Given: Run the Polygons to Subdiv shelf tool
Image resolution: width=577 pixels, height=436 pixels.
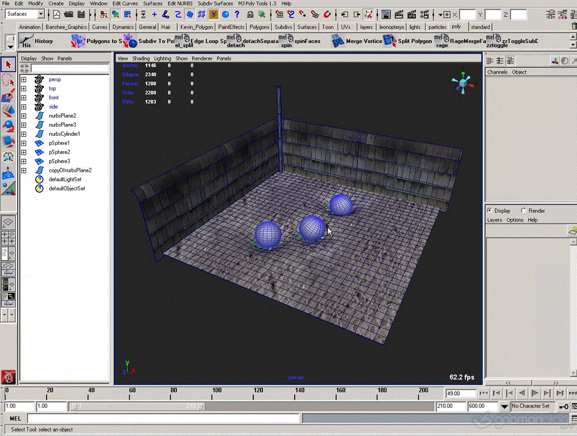Looking at the screenshot, I should (78, 40).
